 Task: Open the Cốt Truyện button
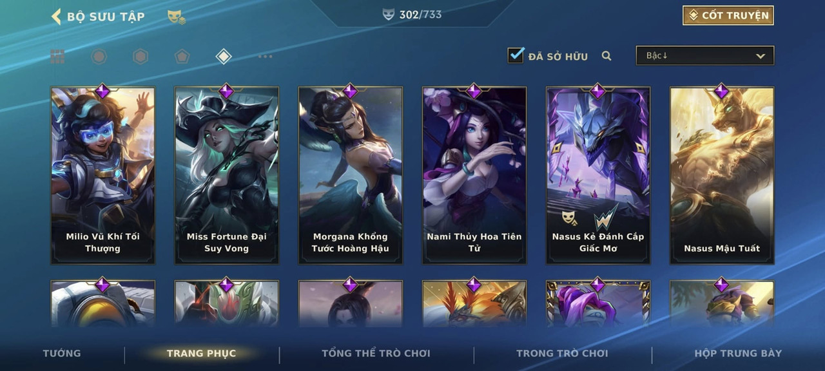[x=728, y=15]
